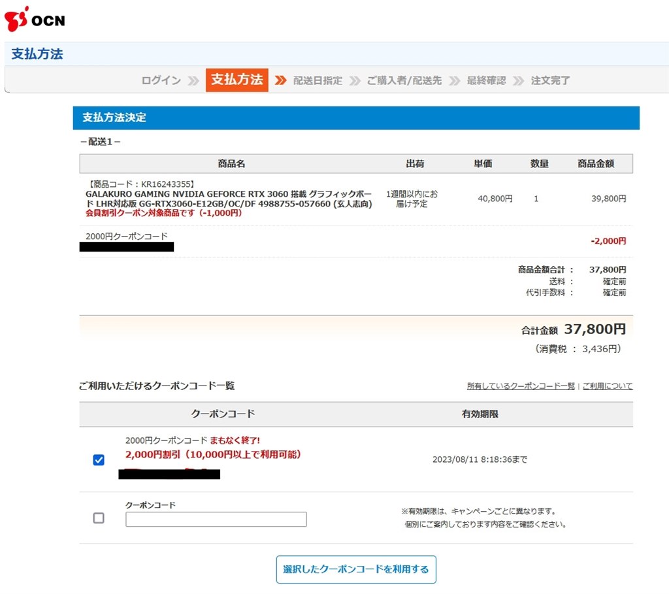The image size is (669, 594).
Task: Click the 1週間以内にお届け予定 shipping cell
Action: pyautogui.click(x=412, y=199)
